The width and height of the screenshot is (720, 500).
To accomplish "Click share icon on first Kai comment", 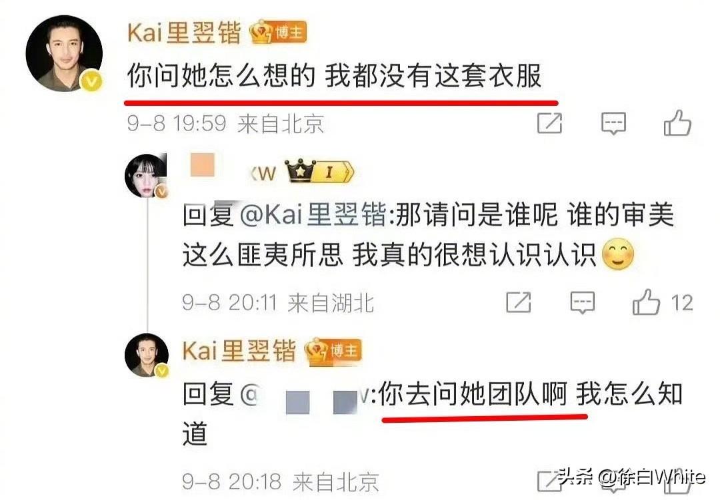I will 549,123.
